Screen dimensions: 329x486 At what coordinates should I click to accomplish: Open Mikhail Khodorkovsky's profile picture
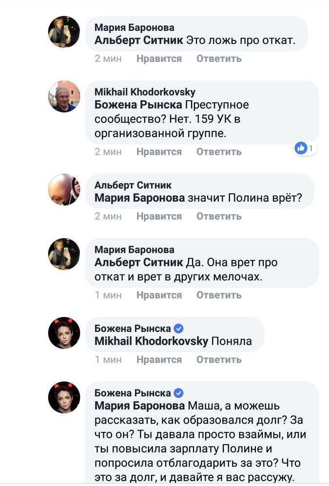point(64,96)
